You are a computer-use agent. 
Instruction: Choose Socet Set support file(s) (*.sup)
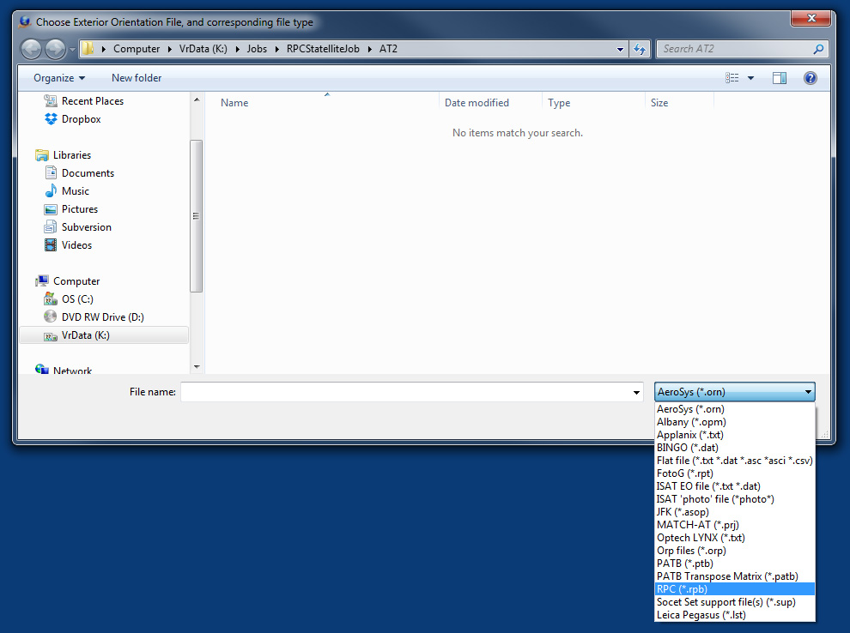[735, 602]
